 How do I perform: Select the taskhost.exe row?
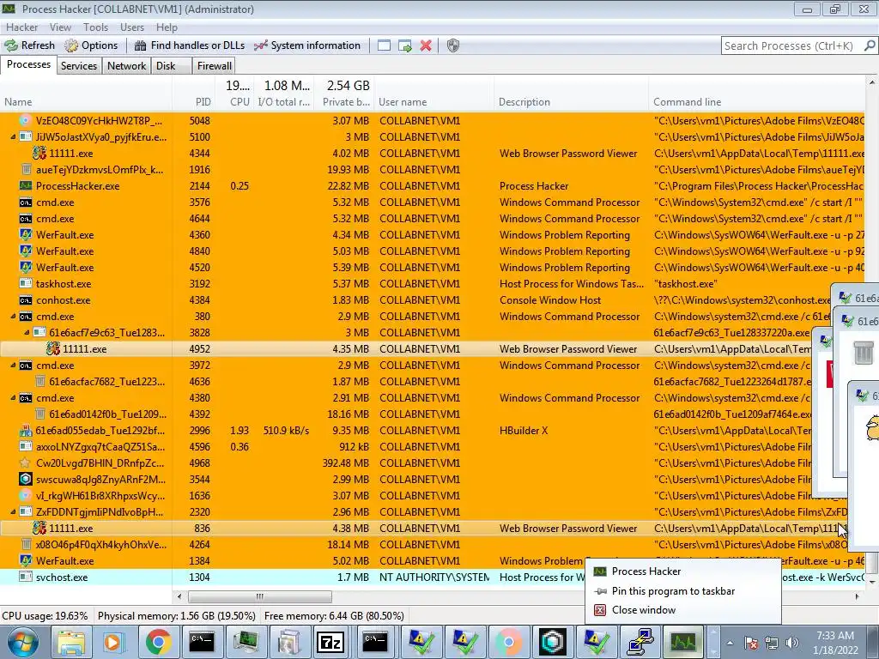433,283
